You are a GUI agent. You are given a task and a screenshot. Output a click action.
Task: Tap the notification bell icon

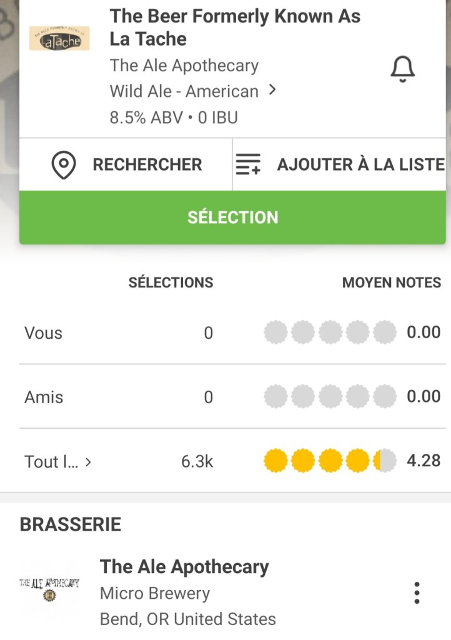point(403,69)
